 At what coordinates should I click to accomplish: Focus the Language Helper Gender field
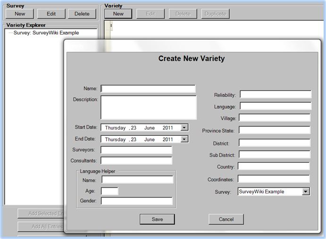coord(137,201)
